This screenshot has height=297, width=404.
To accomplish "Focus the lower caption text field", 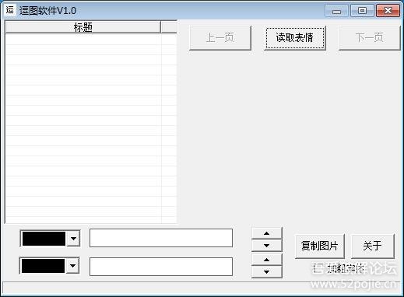I will pos(161,267).
